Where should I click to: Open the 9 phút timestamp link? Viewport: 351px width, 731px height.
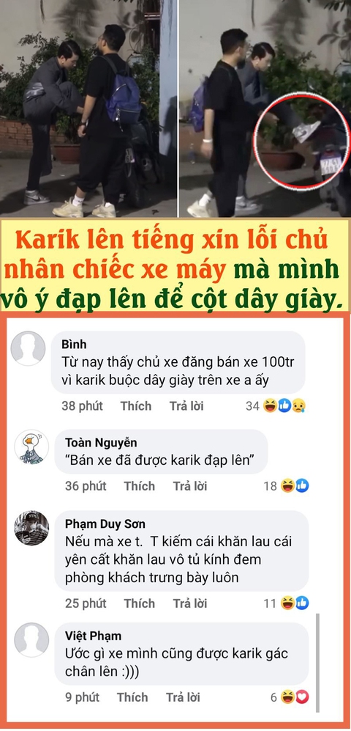coord(82,697)
